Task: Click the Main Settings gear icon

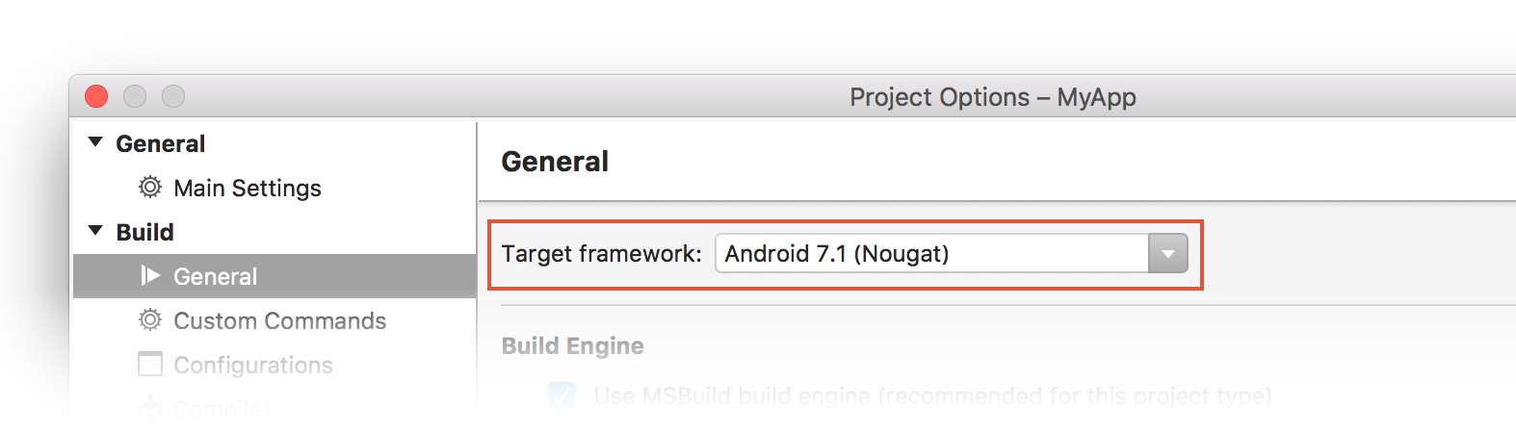Action: [x=150, y=187]
